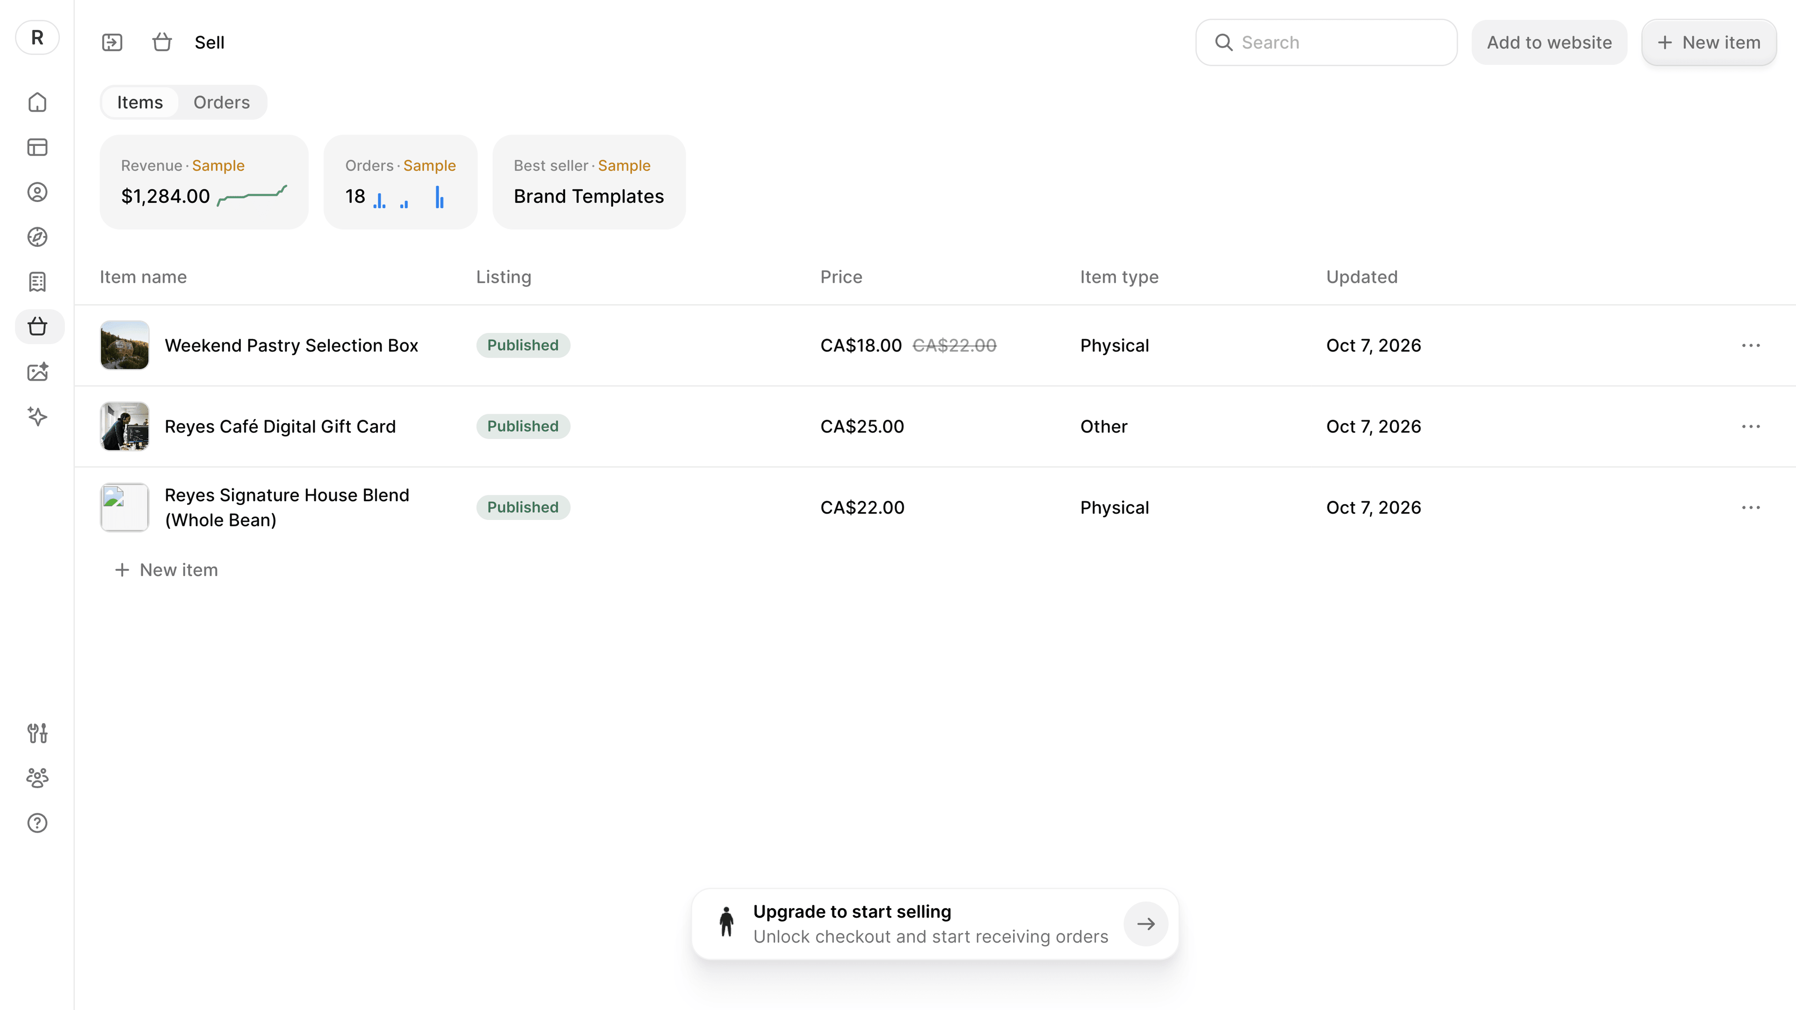Click the Price column header
1796x1010 pixels.
tap(841, 277)
